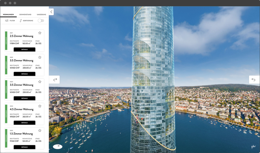Switch to the Wohnungen tab

pos(8,14)
